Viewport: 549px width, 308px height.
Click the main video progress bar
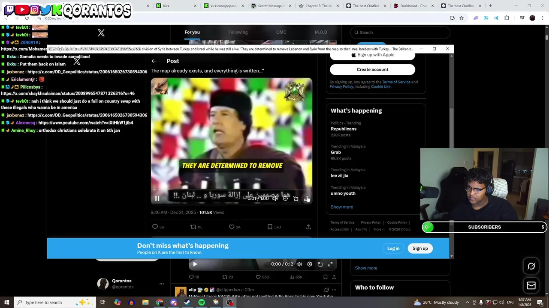(x=232, y=190)
